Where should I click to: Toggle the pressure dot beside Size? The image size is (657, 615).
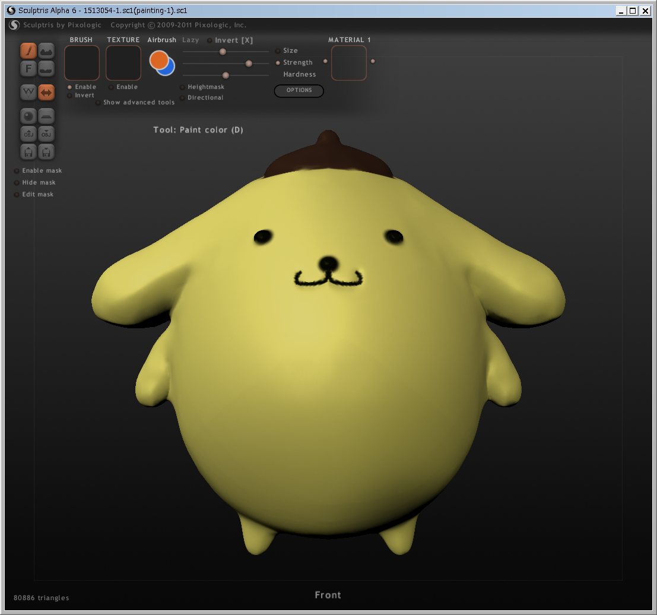point(278,51)
